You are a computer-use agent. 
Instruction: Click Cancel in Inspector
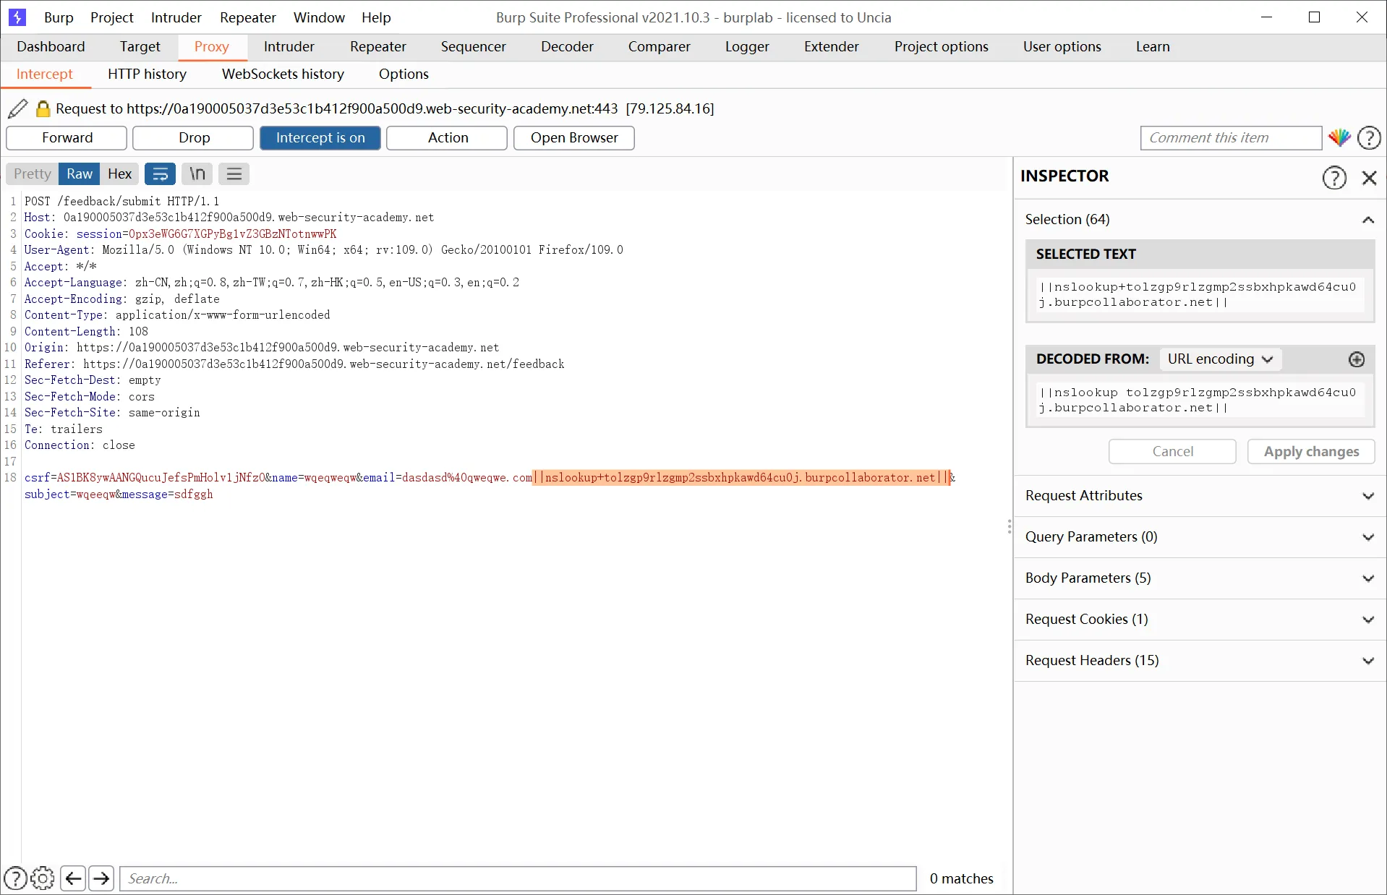pyautogui.click(x=1172, y=451)
